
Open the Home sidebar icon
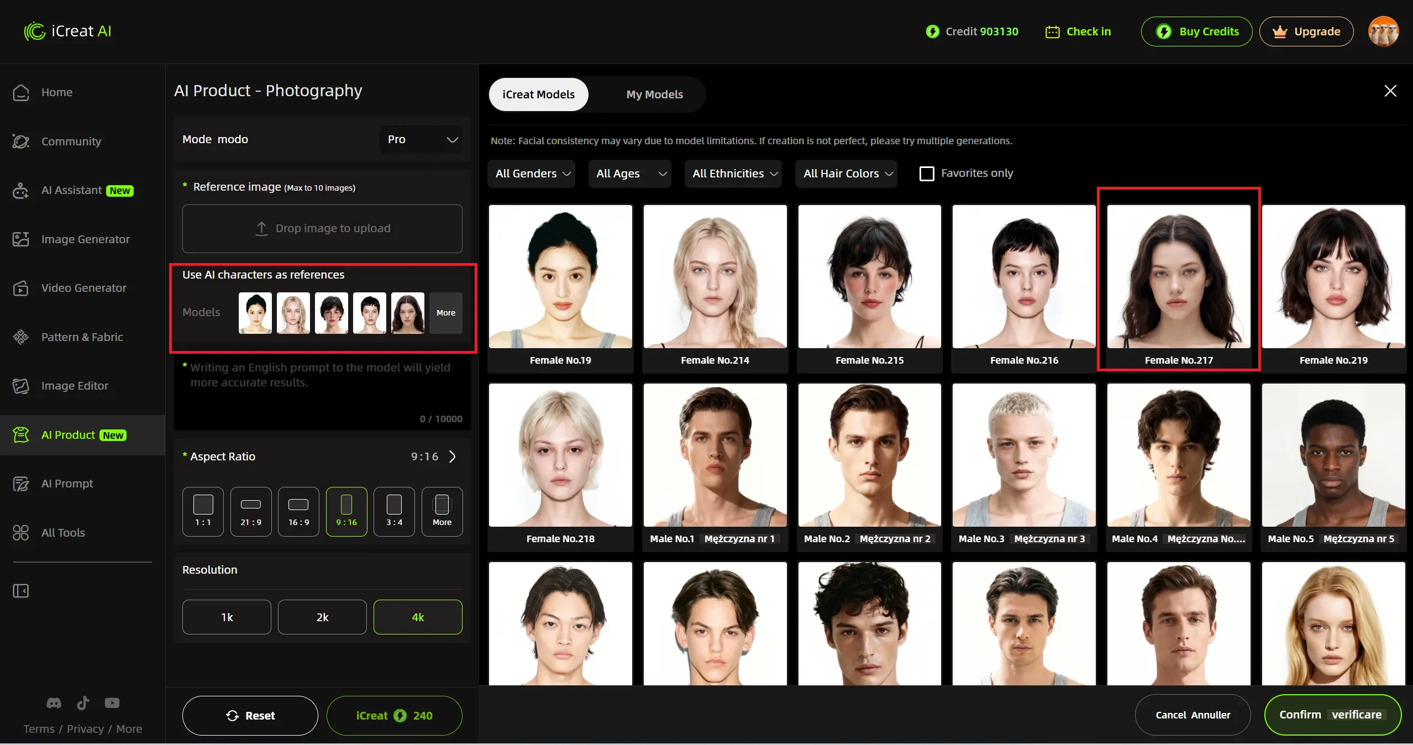21,92
